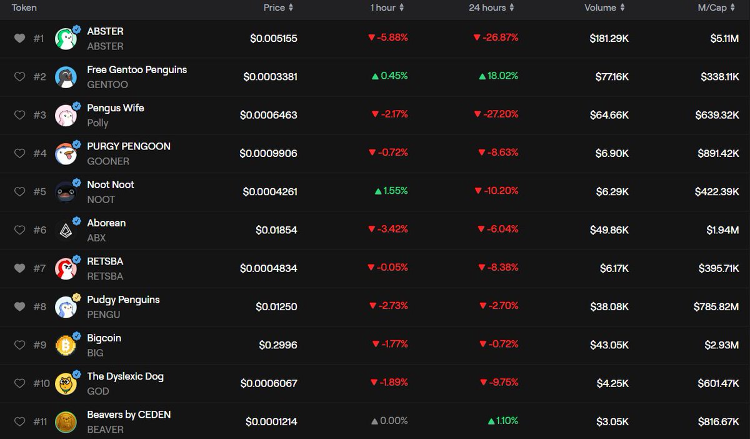
Task: Open the Aborean token name link
Action: (106, 223)
